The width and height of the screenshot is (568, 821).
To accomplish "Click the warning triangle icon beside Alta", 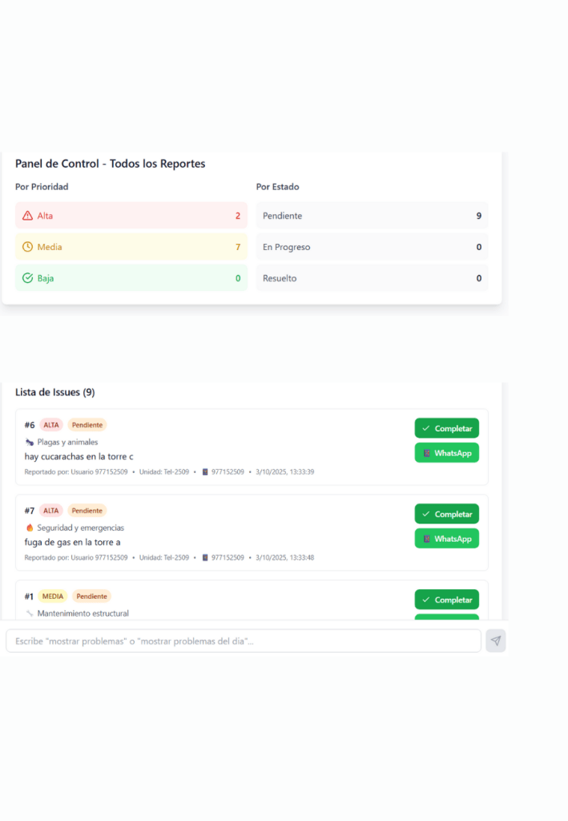I will (x=27, y=216).
